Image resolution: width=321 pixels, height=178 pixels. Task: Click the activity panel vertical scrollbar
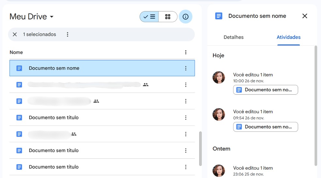pos(316,106)
